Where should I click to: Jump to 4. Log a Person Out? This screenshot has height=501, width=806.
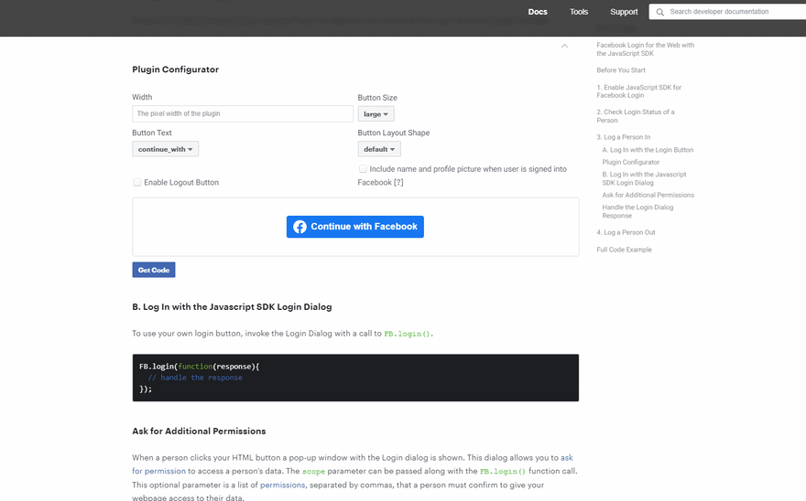[x=626, y=232]
